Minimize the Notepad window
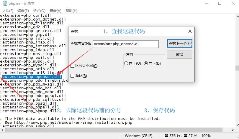This screenshot has height=139, width=239. [206, 4]
